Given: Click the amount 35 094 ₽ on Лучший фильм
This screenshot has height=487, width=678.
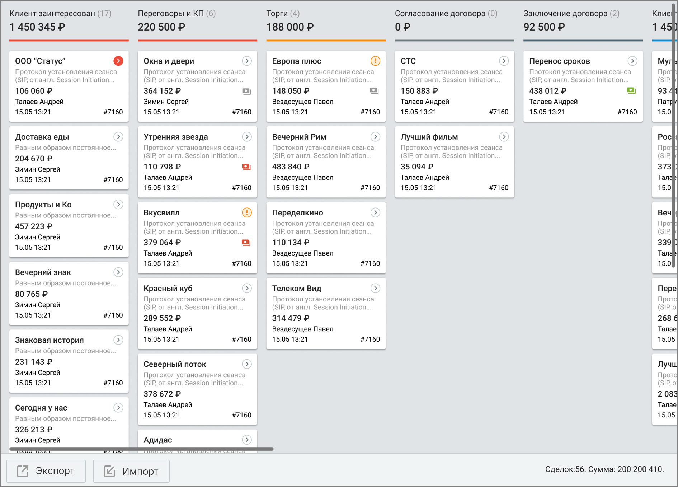Looking at the screenshot, I should [x=417, y=167].
